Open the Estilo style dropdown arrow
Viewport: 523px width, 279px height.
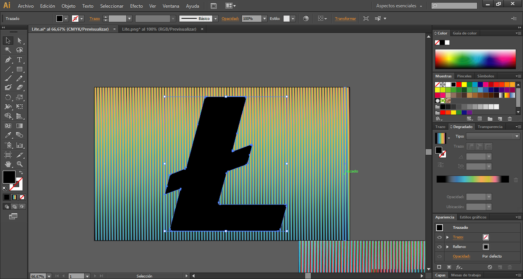[x=293, y=18]
